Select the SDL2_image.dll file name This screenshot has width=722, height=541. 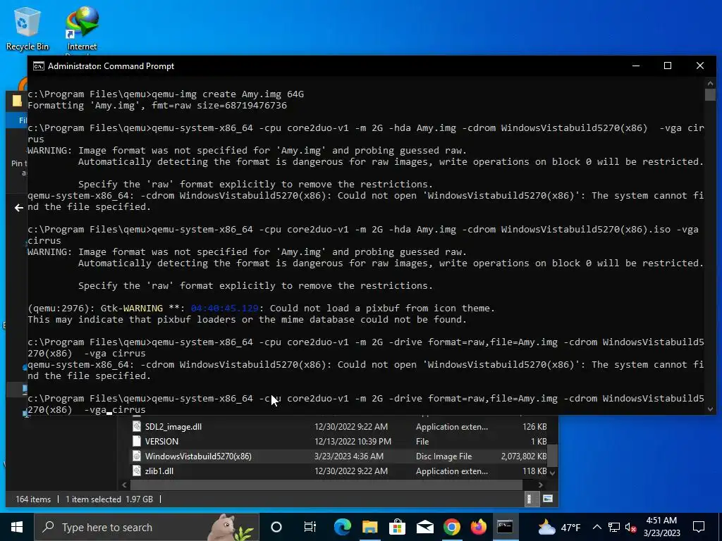coord(173,426)
